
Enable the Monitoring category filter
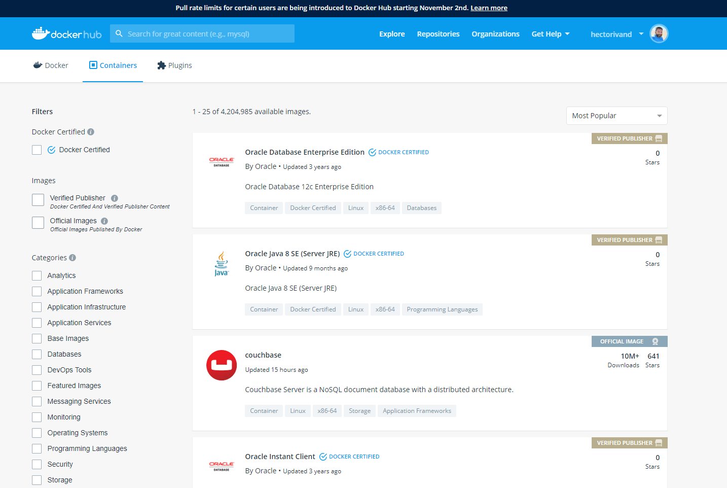37,417
